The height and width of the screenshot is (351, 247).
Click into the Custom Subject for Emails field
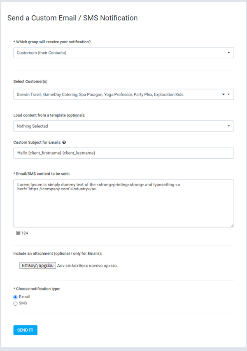point(123,153)
